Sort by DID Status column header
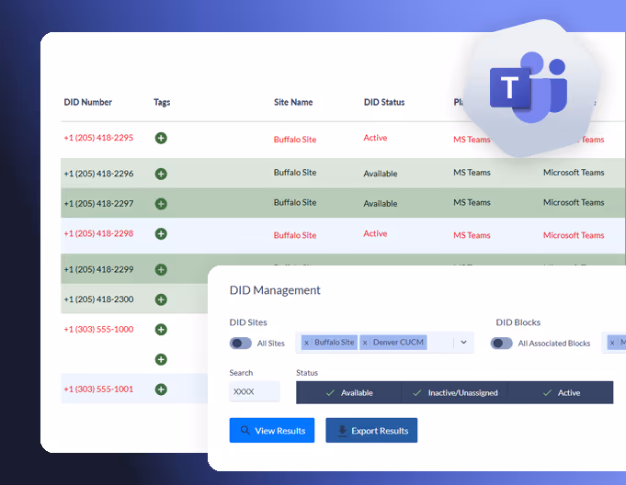 click(384, 102)
